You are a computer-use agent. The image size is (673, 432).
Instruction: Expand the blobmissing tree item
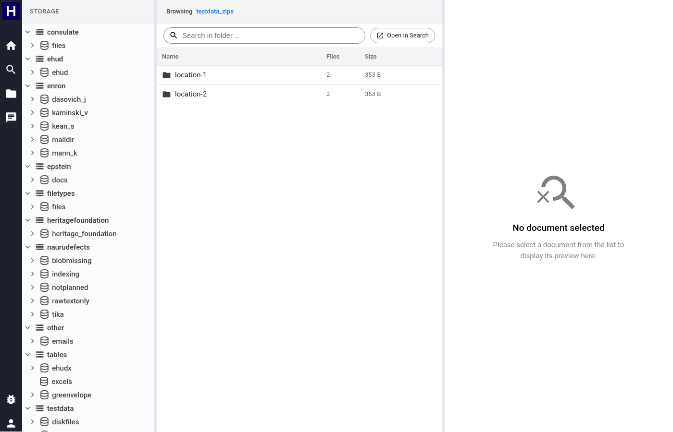pos(32,261)
